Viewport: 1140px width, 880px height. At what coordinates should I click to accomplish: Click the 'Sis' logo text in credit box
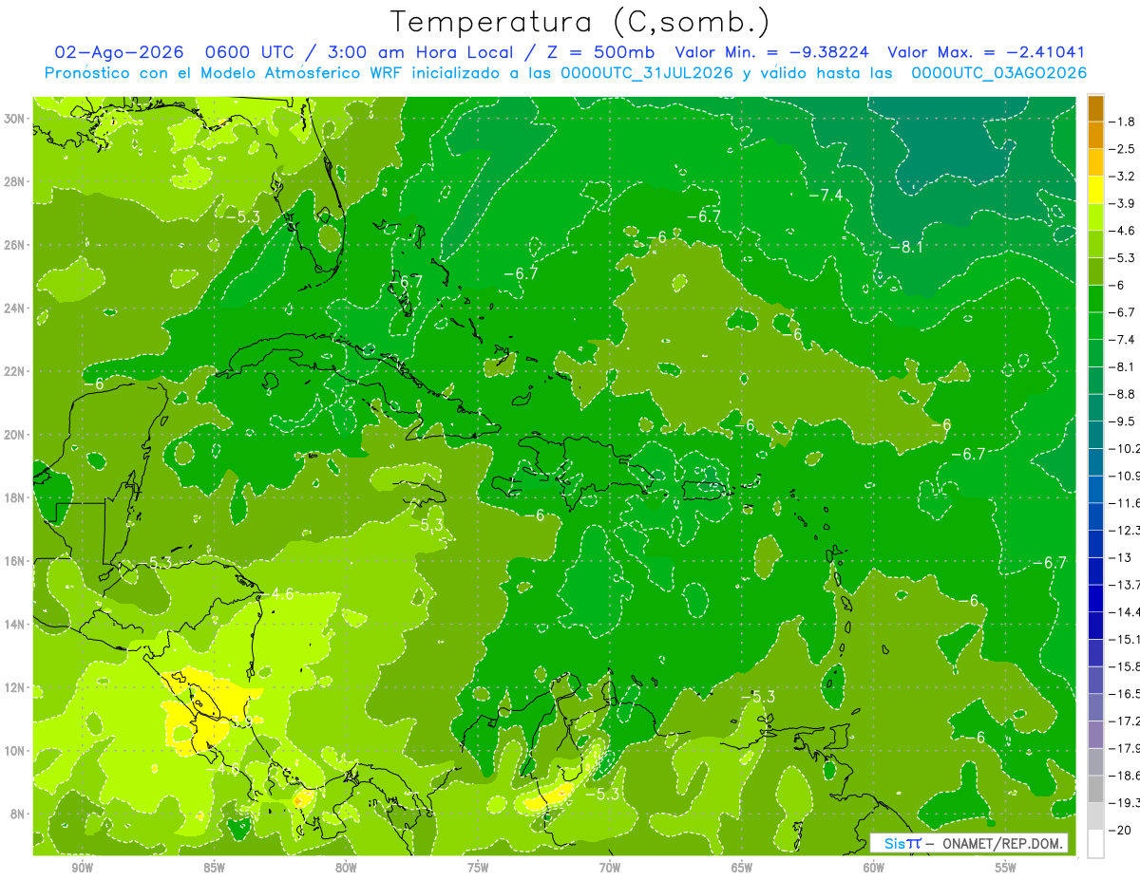click(x=895, y=843)
